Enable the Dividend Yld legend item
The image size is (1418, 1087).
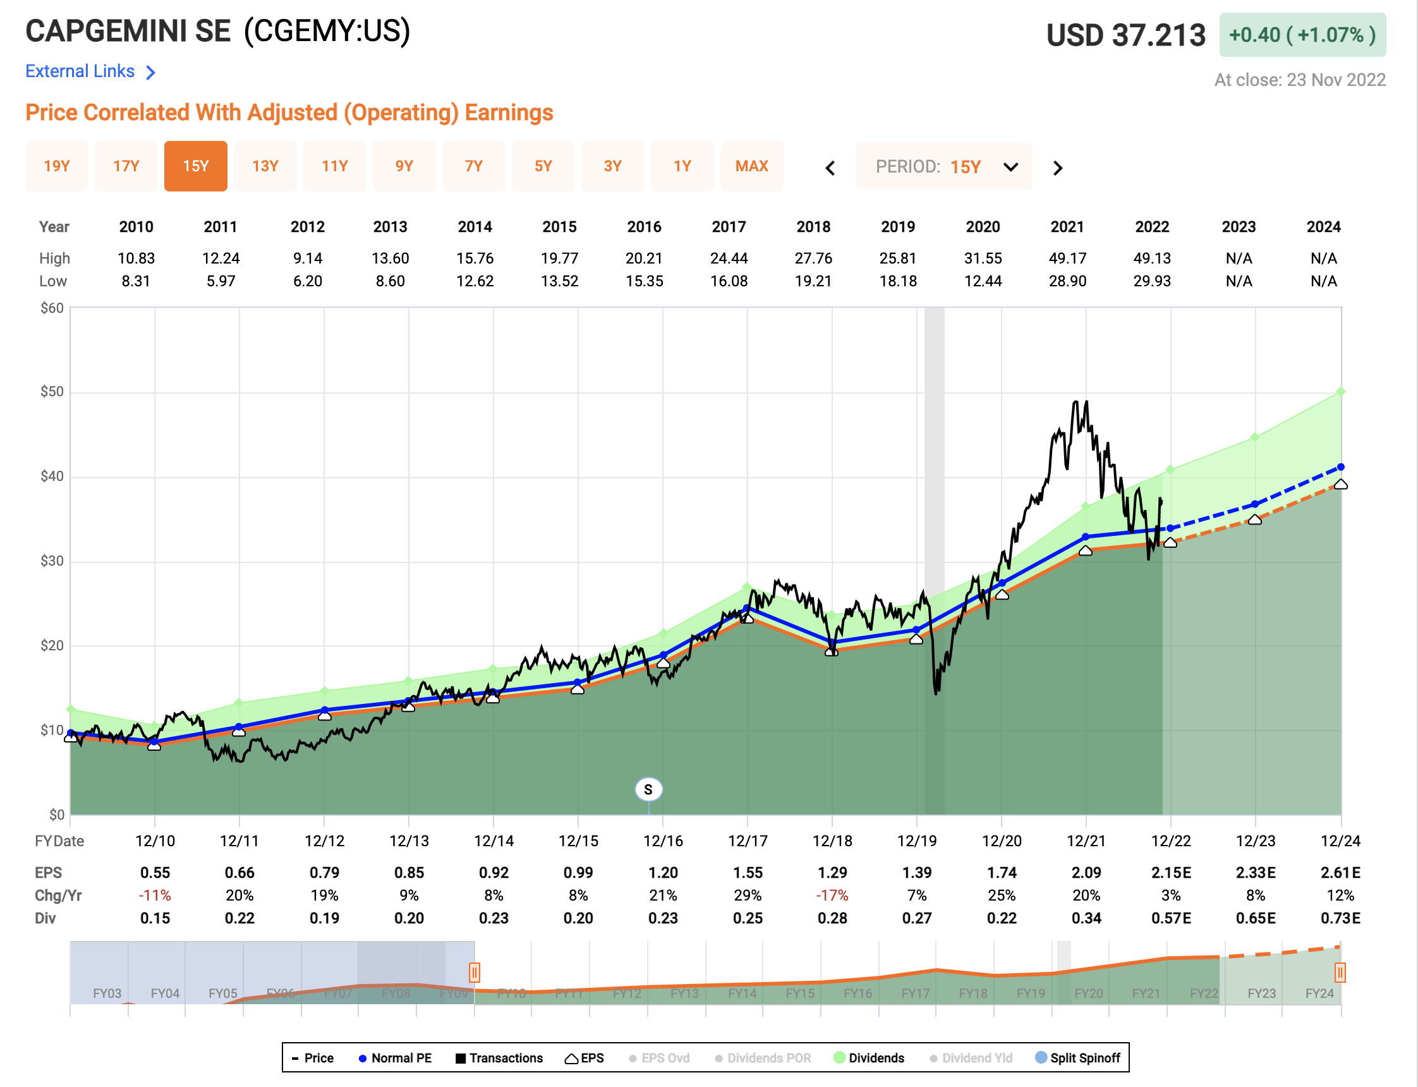click(x=971, y=1058)
